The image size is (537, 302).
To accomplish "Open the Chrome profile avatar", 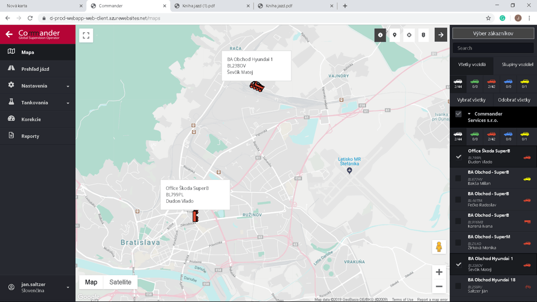I will tap(518, 18).
